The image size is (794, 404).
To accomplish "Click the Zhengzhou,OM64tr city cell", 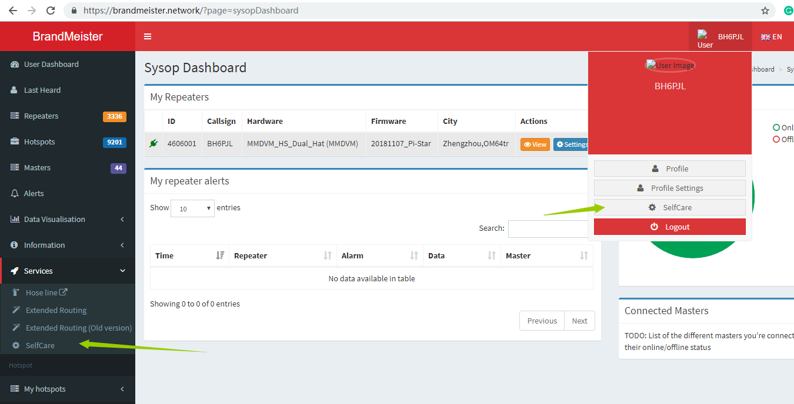I will 477,144.
